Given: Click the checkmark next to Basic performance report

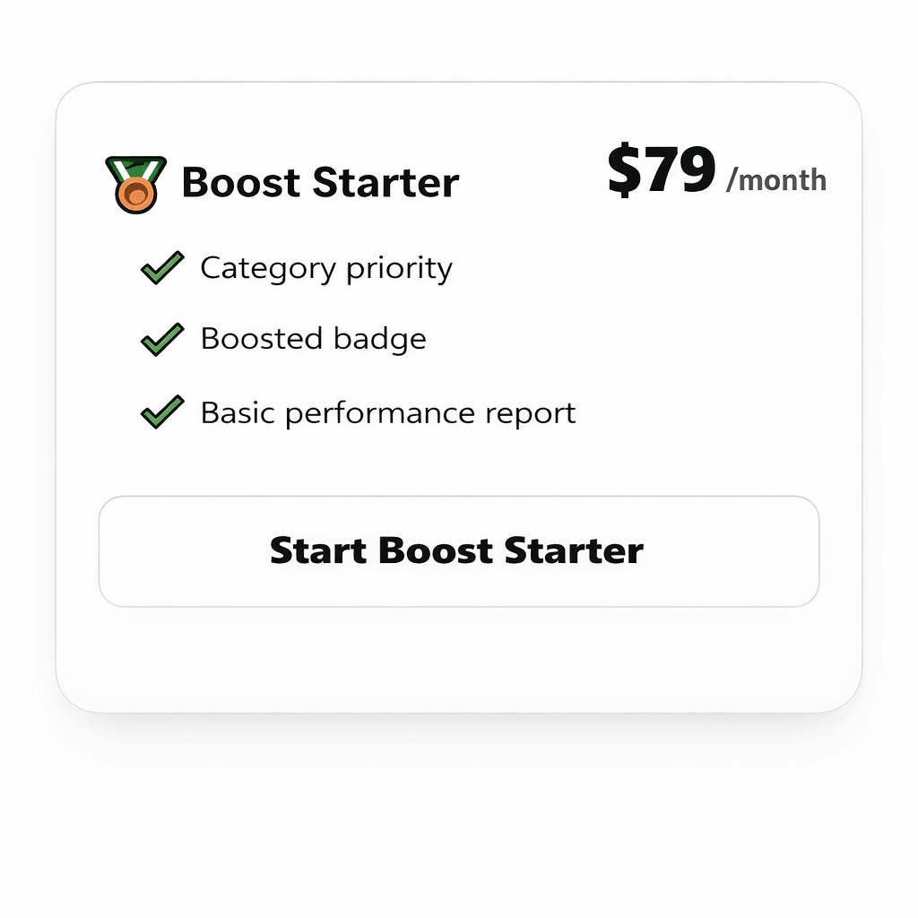Looking at the screenshot, I should 161,412.
